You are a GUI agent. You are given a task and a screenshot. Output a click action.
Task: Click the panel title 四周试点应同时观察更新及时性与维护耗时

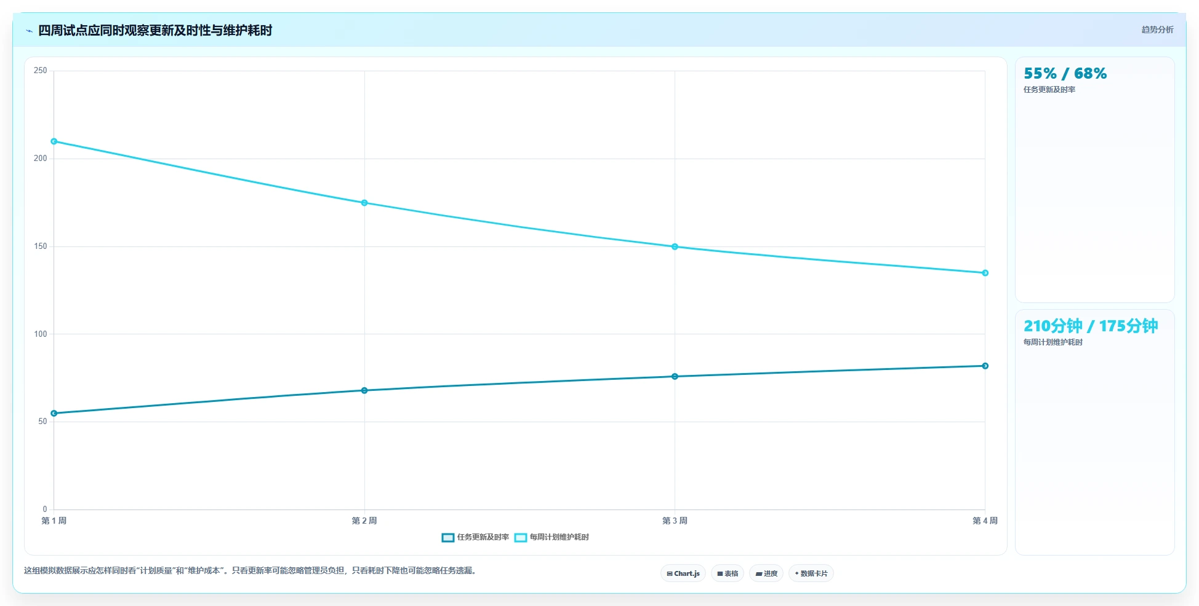click(155, 30)
